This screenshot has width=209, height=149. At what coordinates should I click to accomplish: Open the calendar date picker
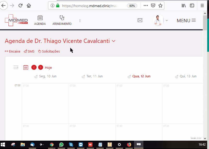pyautogui.click(x=26, y=67)
